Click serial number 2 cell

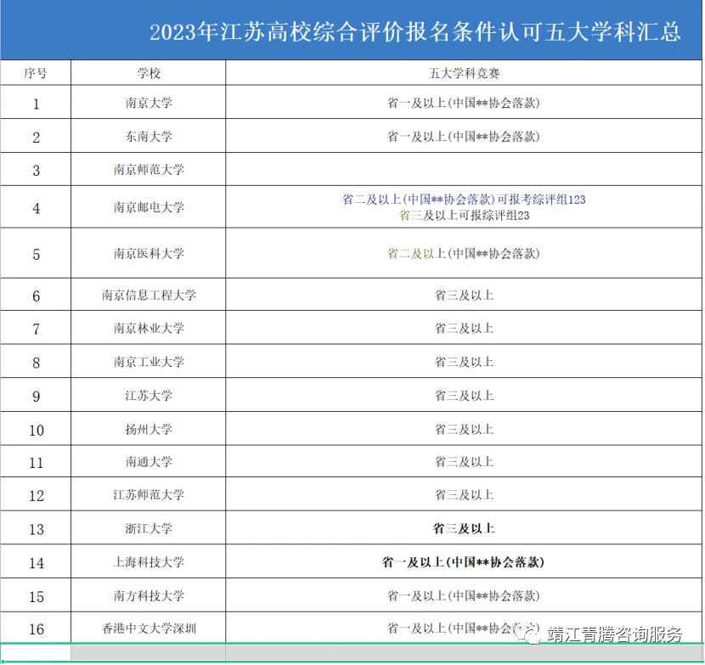point(36,136)
